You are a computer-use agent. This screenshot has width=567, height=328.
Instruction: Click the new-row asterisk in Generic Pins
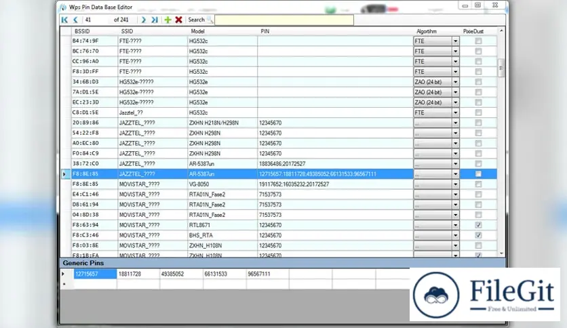pos(64,285)
